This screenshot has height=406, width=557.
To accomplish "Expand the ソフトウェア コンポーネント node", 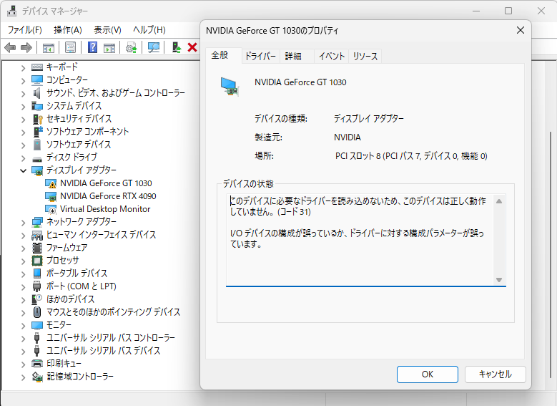I will pyautogui.click(x=23, y=132).
